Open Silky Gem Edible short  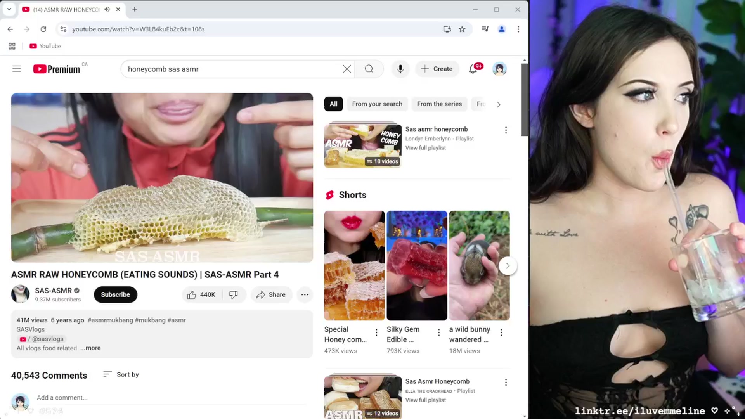tap(417, 265)
